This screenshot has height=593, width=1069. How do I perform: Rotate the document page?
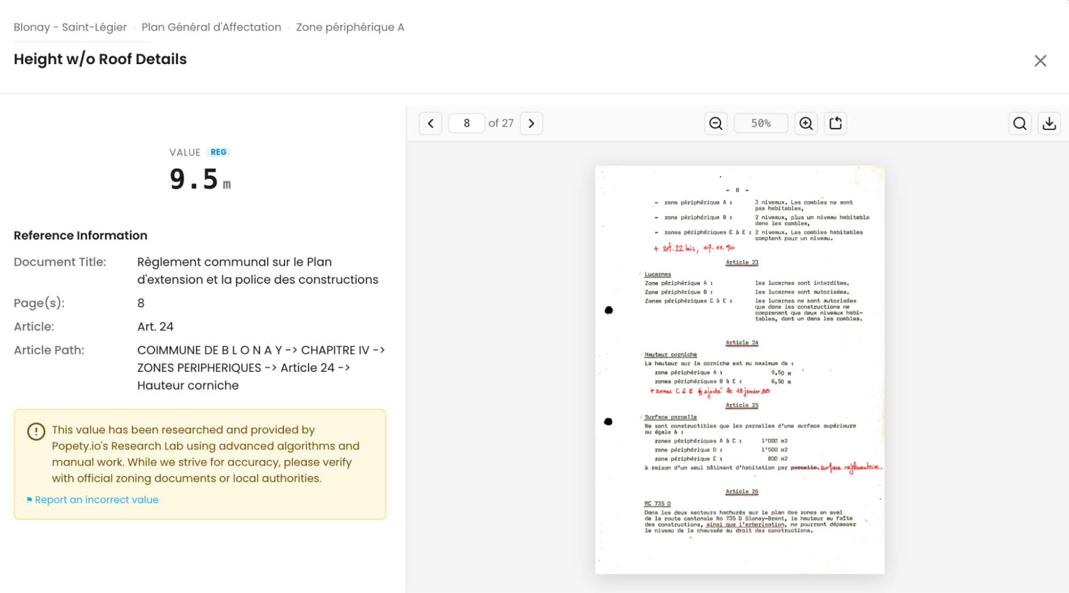[x=835, y=123]
